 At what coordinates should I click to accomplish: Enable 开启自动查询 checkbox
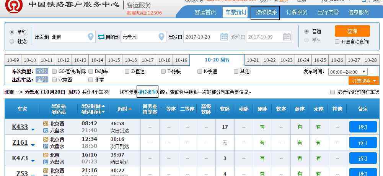pyautogui.click(x=337, y=42)
